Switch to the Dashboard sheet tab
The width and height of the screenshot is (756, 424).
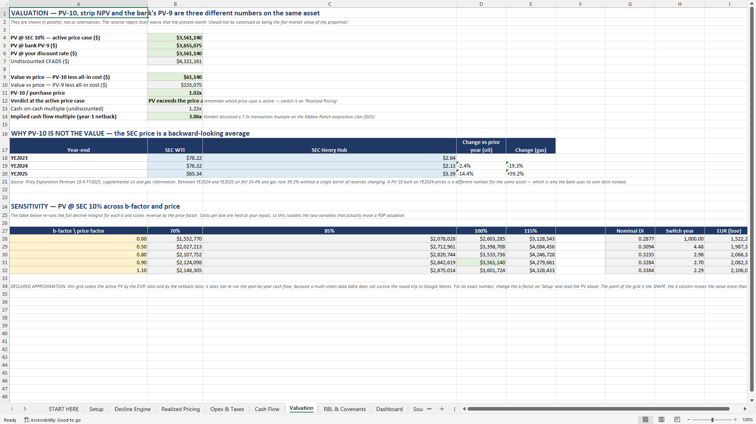(x=389, y=409)
